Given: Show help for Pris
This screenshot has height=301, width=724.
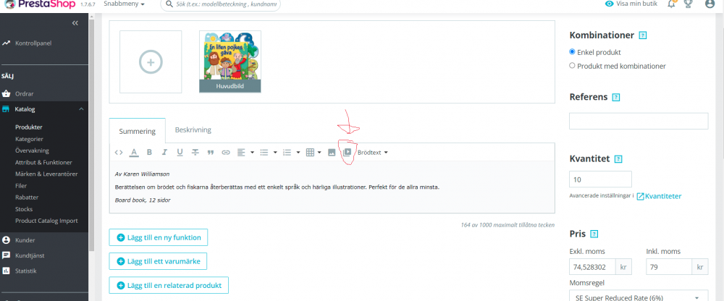Looking at the screenshot, I should pos(594,234).
